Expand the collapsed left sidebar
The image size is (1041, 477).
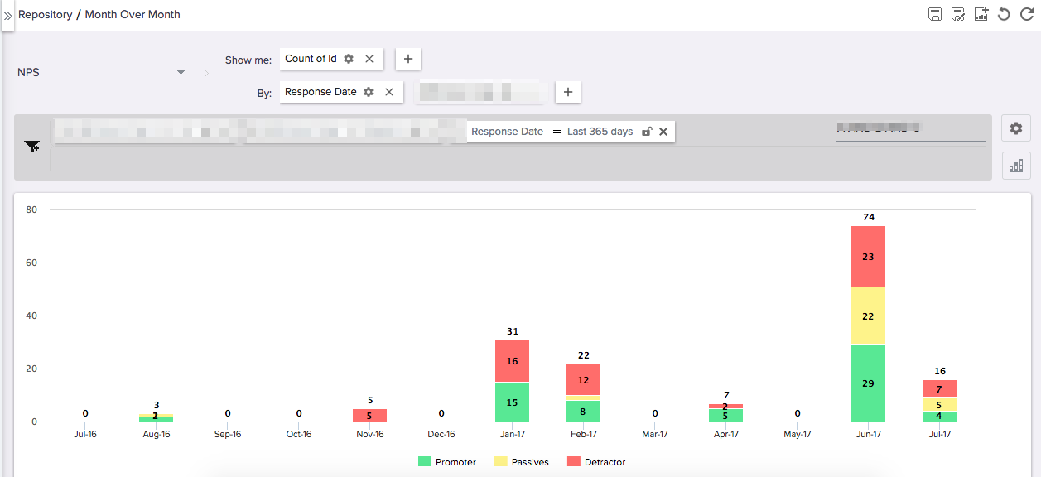[x=7, y=16]
